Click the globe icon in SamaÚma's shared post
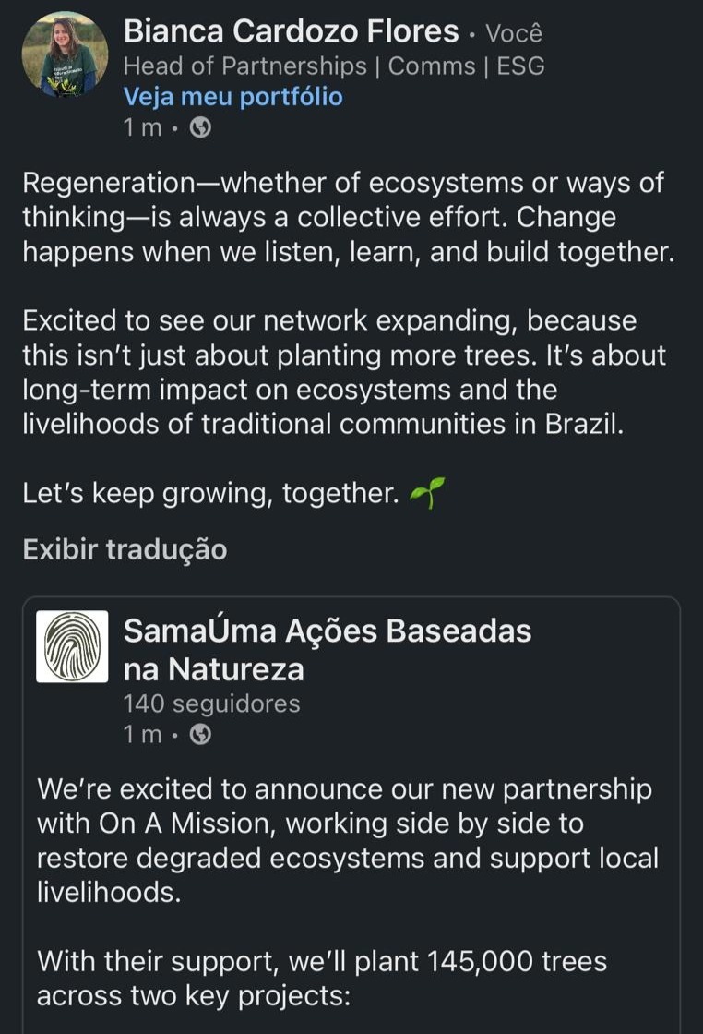This screenshot has width=703, height=1034. 200,735
